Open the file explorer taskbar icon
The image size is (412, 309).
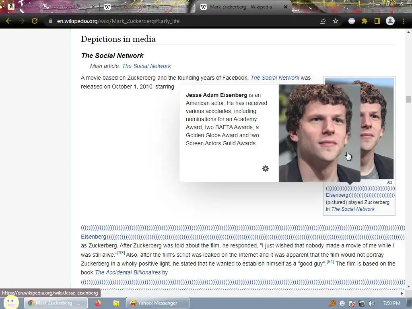(116, 303)
